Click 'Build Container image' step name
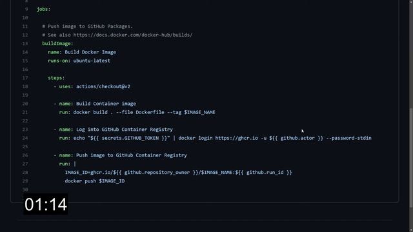The height and width of the screenshot is (232, 413). click(x=106, y=104)
